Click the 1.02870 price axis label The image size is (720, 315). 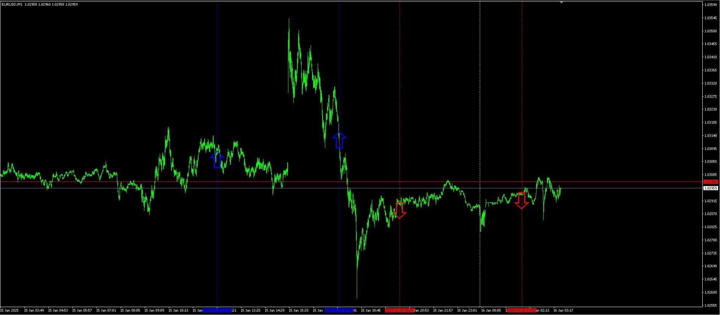(x=711, y=214)
